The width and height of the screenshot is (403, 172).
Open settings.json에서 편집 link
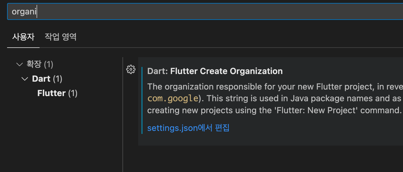pos(188,128)
